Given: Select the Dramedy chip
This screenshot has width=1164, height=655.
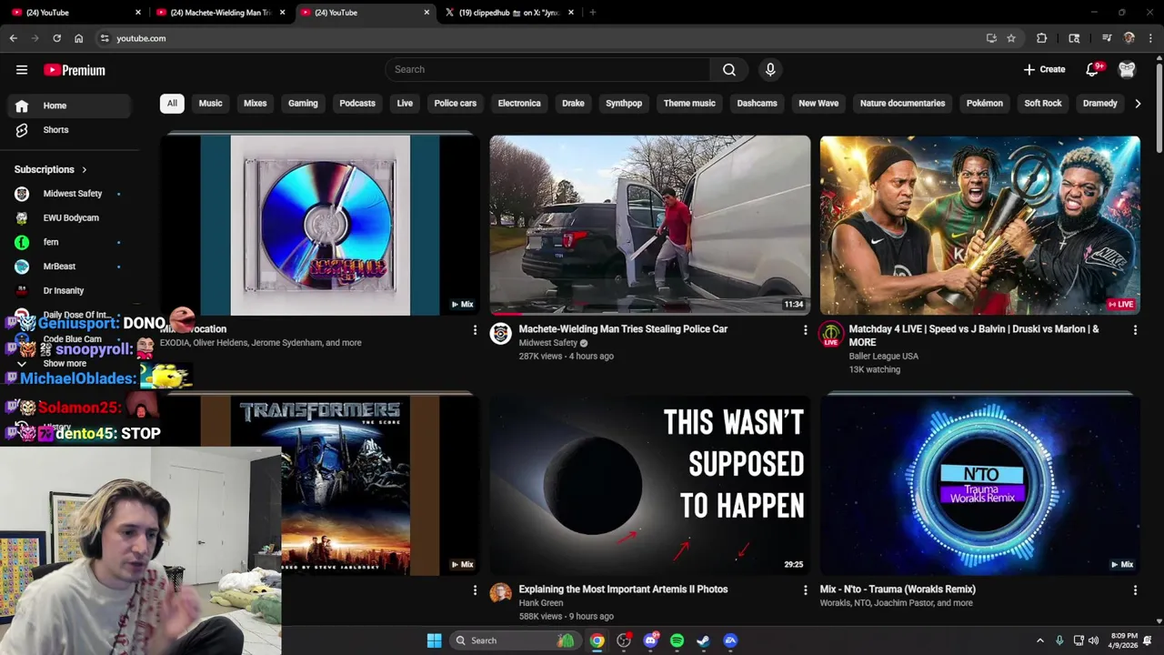Looking at the screenshot, I should (x=1099, y=103).
